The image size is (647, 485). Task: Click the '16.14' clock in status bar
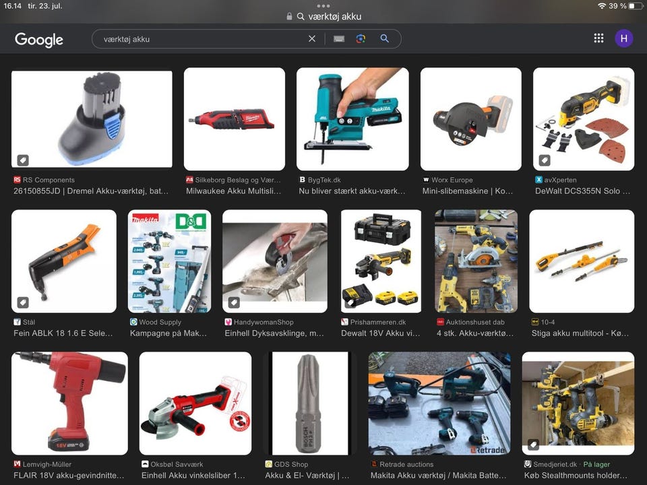pyautogui.click(x=12, y=6)
